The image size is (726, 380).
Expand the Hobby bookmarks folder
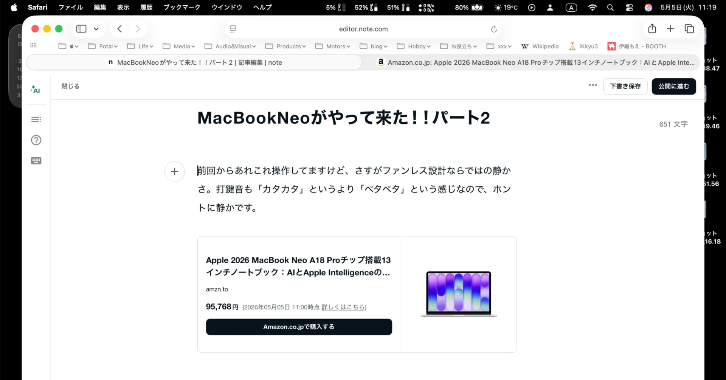tap(414, 46)
